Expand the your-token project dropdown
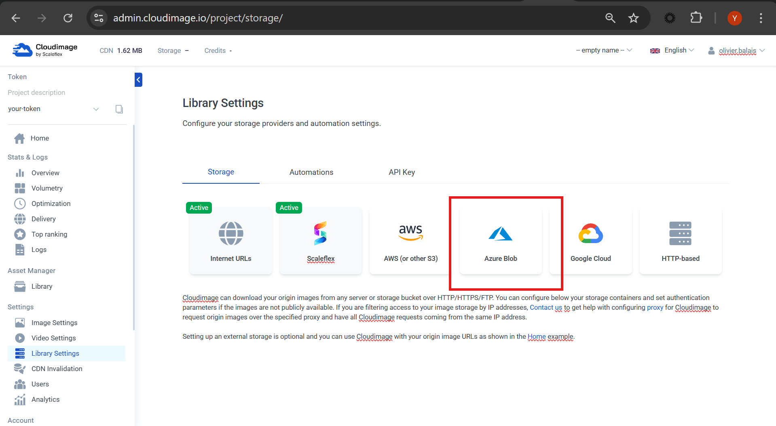Screen dimensions: 776x426 (x=96, y=109)
